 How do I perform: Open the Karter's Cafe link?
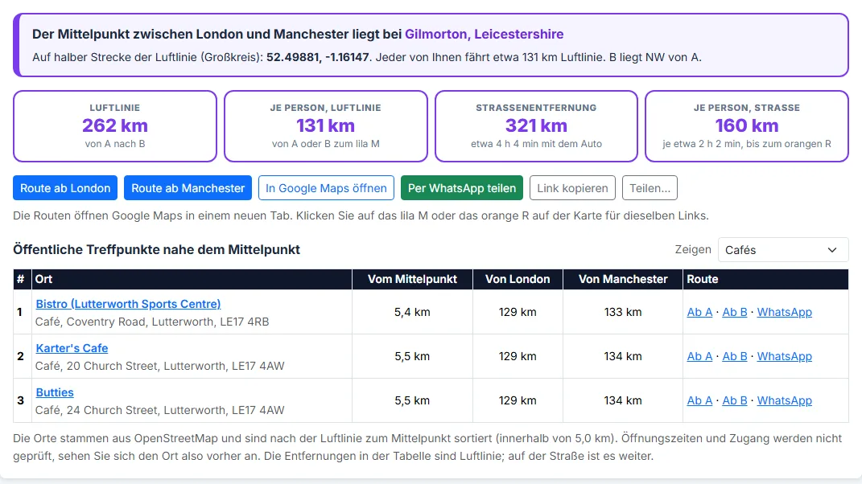[72, 348]
